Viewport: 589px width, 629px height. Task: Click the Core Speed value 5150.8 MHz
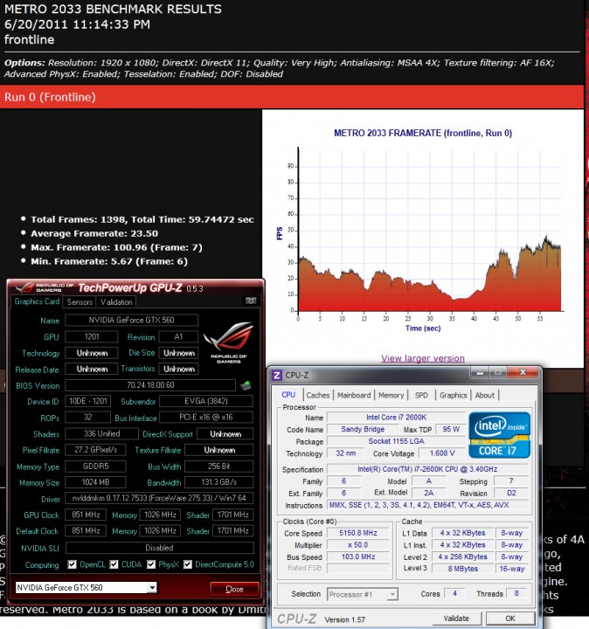pos(358,533)
